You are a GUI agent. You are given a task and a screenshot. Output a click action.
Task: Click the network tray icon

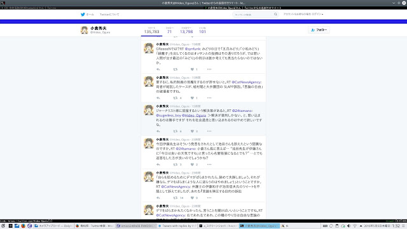tap(355, 226)
